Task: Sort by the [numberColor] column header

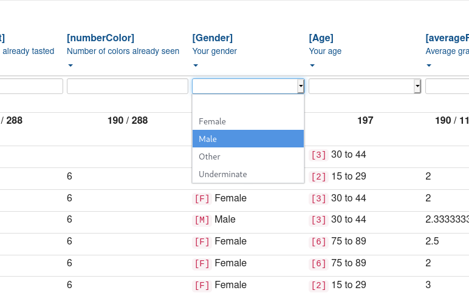Action: coord(100,38)
